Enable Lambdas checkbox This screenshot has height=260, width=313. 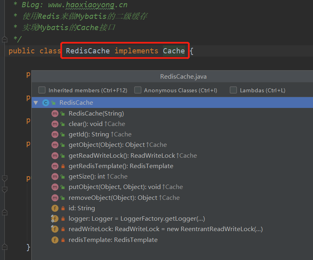pyautogui.click(x=234, y=90)
